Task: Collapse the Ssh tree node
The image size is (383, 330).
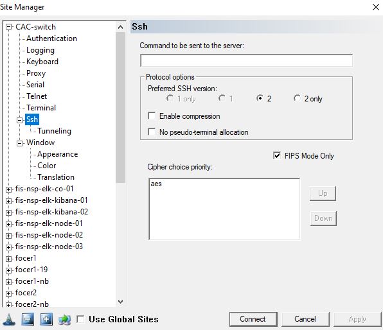Action: (x=19, y=120)
